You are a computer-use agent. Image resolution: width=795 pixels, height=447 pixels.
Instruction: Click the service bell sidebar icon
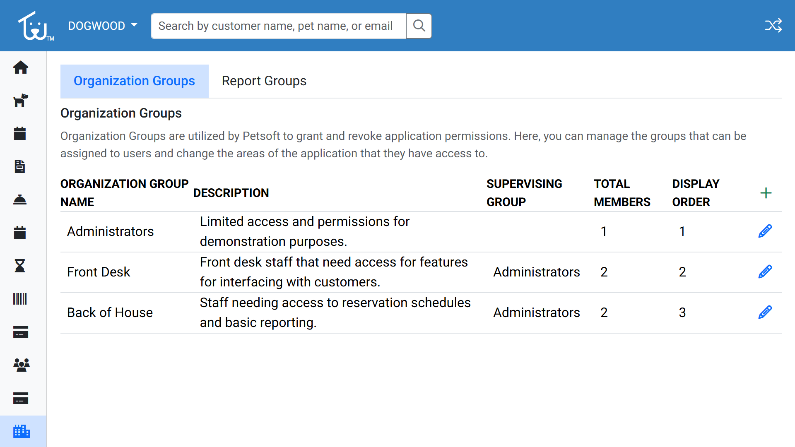click(20, 199)
